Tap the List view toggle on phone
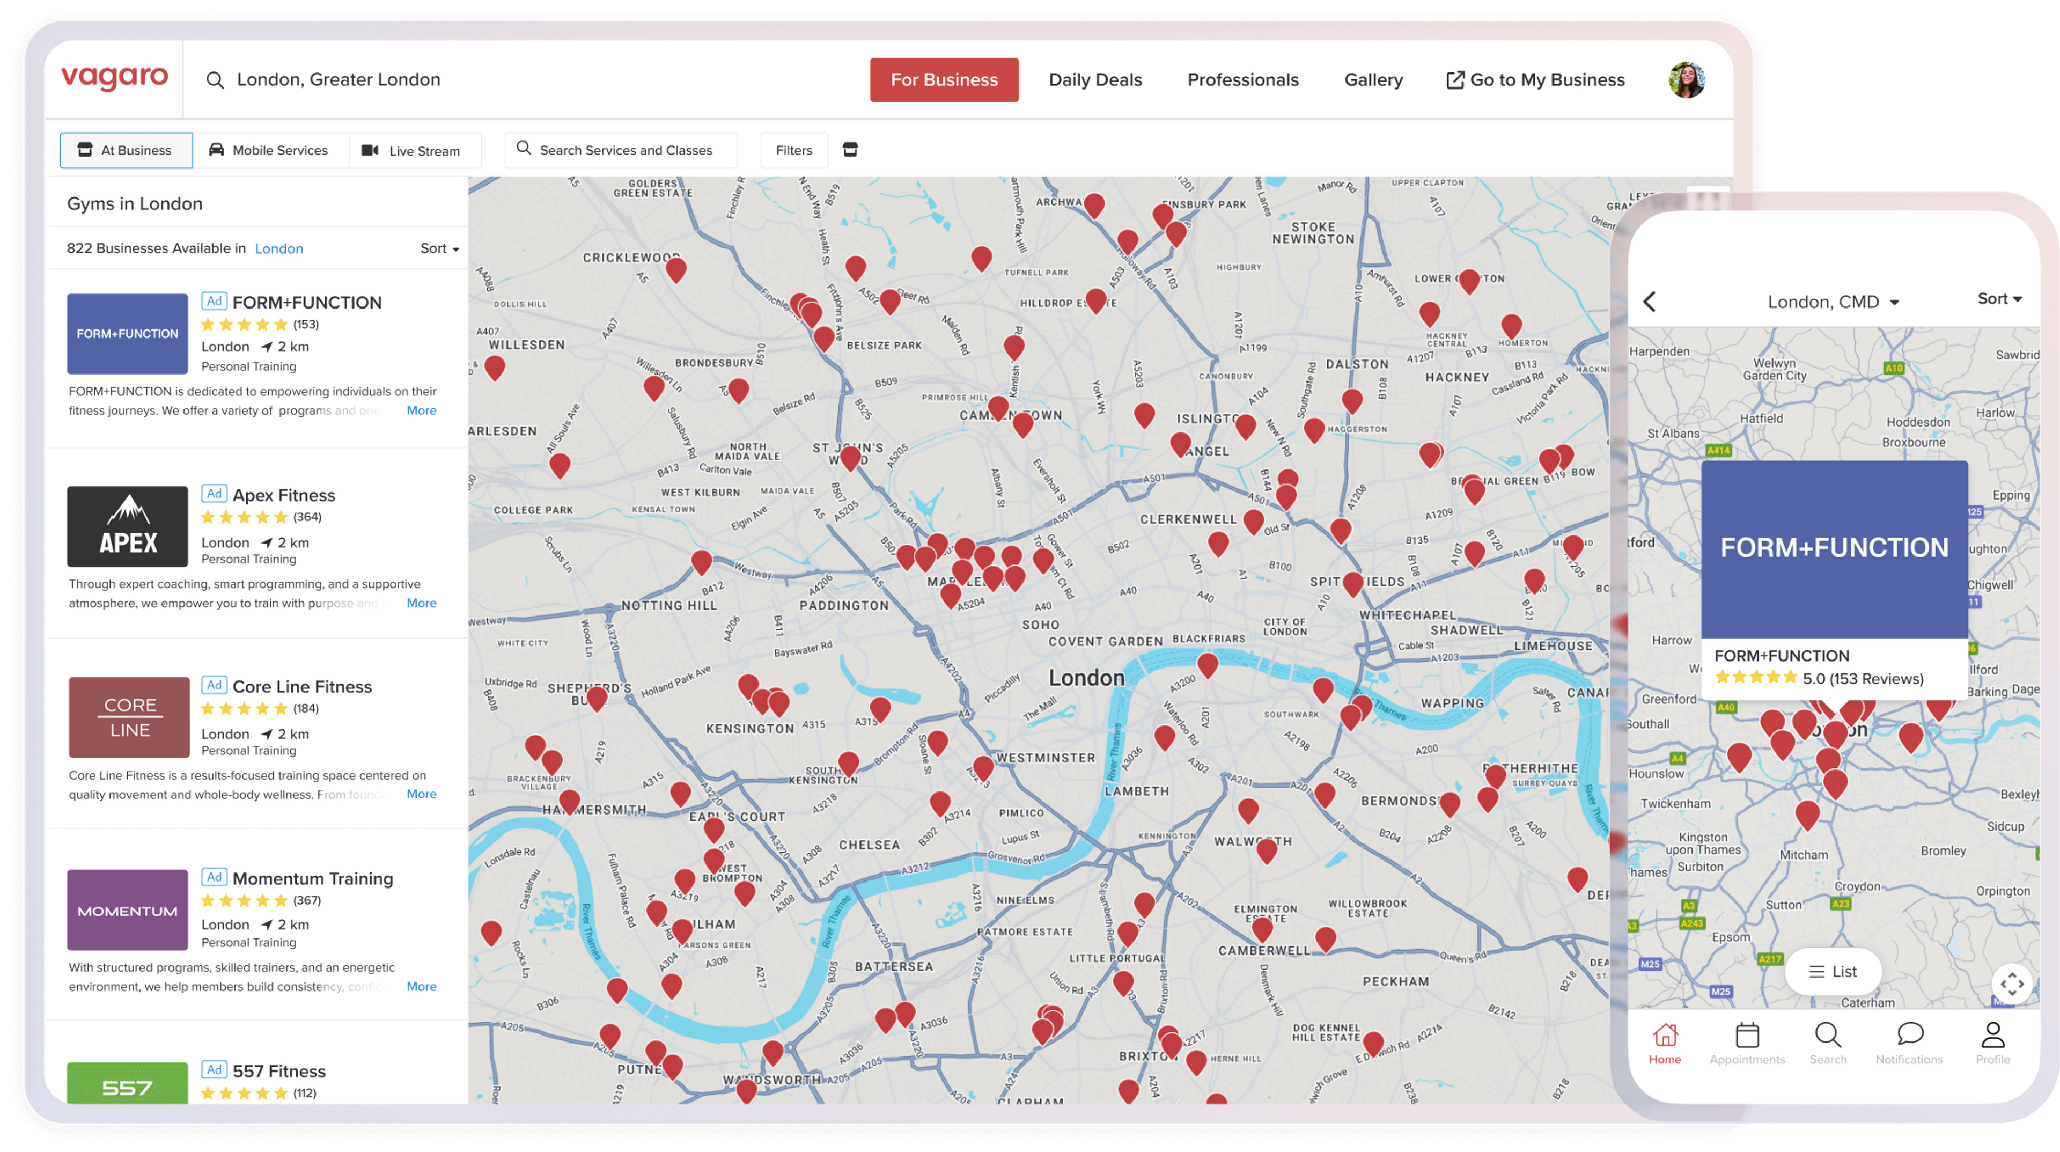Image resolution: width=2060 pixels, height=1152 pixels. [1833, 971]
